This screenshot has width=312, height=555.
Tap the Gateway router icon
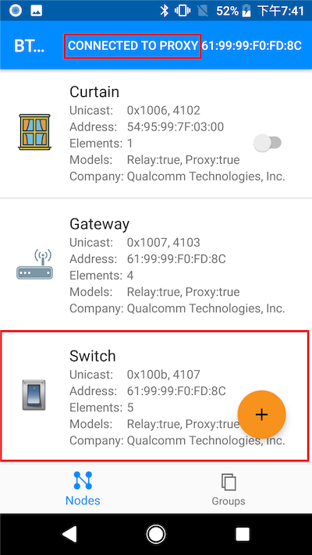coord(34,264)
